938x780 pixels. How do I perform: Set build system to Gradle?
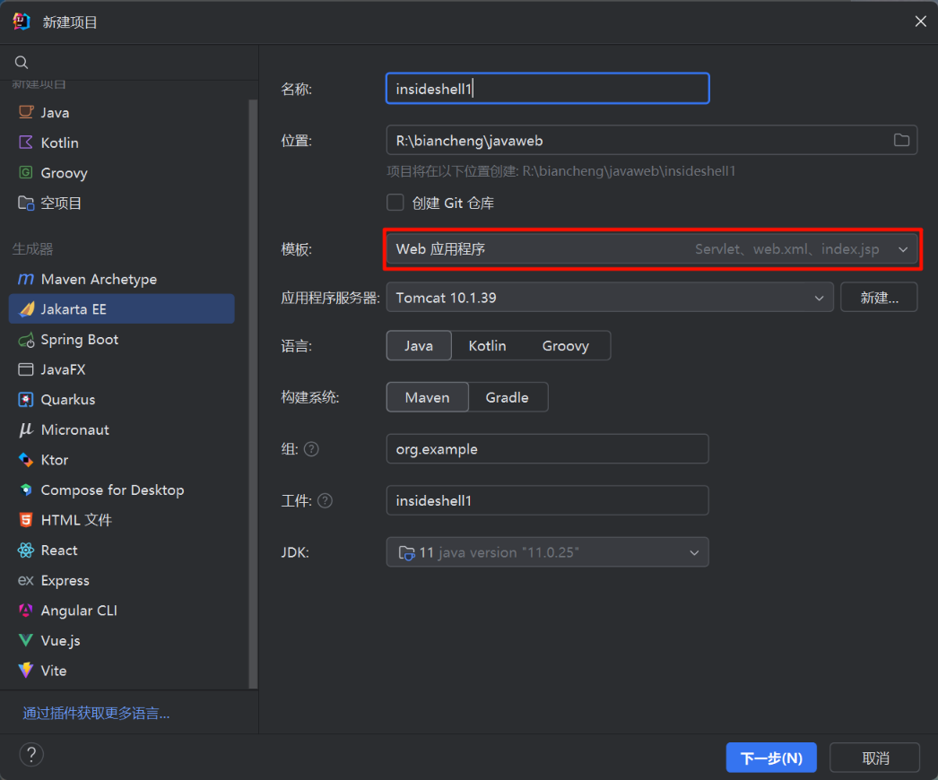(x=507, y=397)
